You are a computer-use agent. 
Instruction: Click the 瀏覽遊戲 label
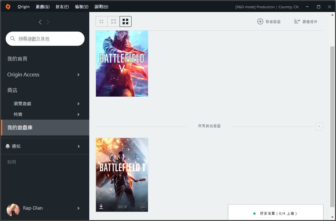click(x=22, y=104)
